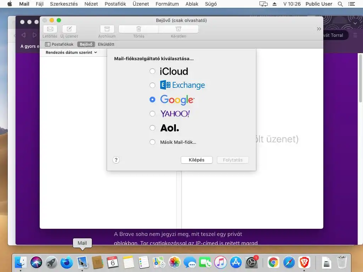Open FaceTime from the dock
The image size is (363, 272).
[x=205, y=262]
